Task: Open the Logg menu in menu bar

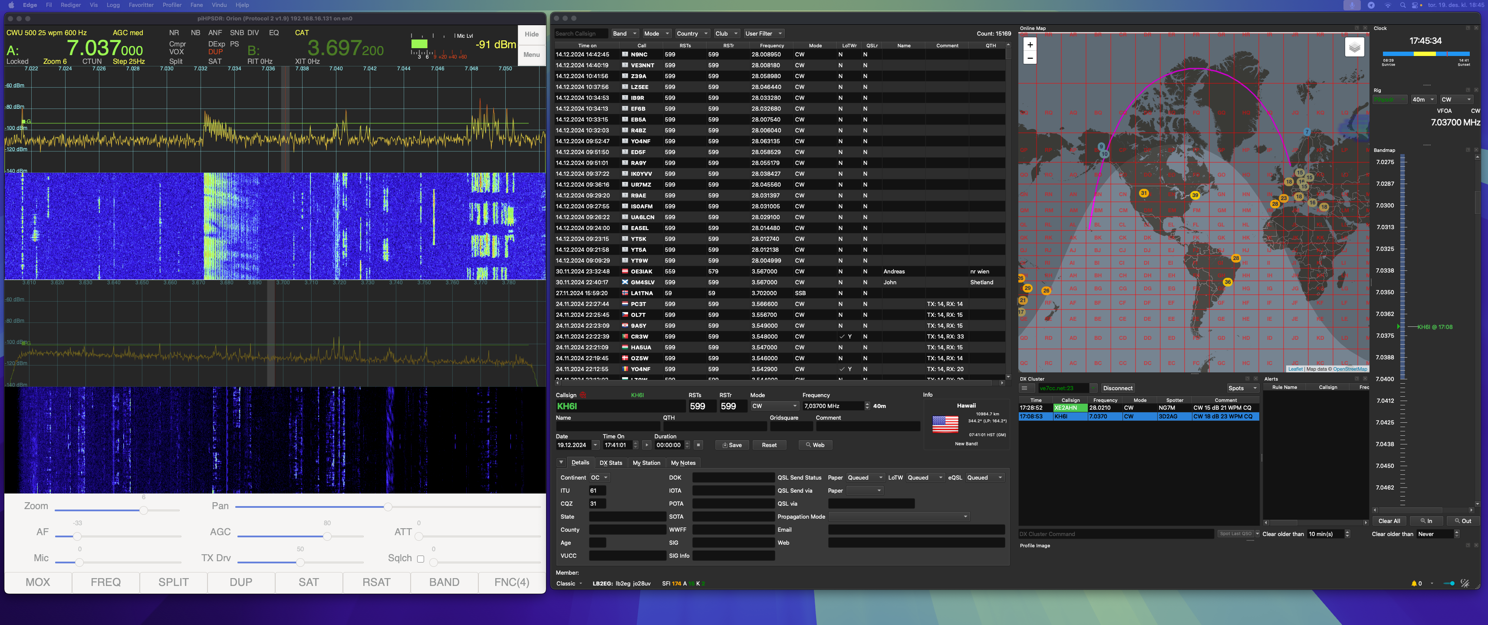Action: click(x=113, y=5)
